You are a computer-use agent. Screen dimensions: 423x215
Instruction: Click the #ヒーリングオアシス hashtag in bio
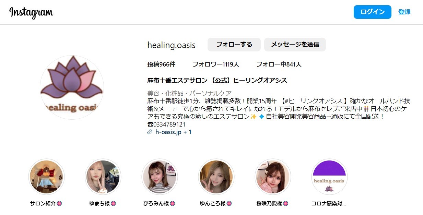[313, 101]
